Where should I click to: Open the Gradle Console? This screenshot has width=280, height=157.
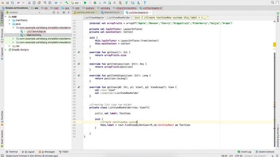pyautogui.click(x=265, y=152)
